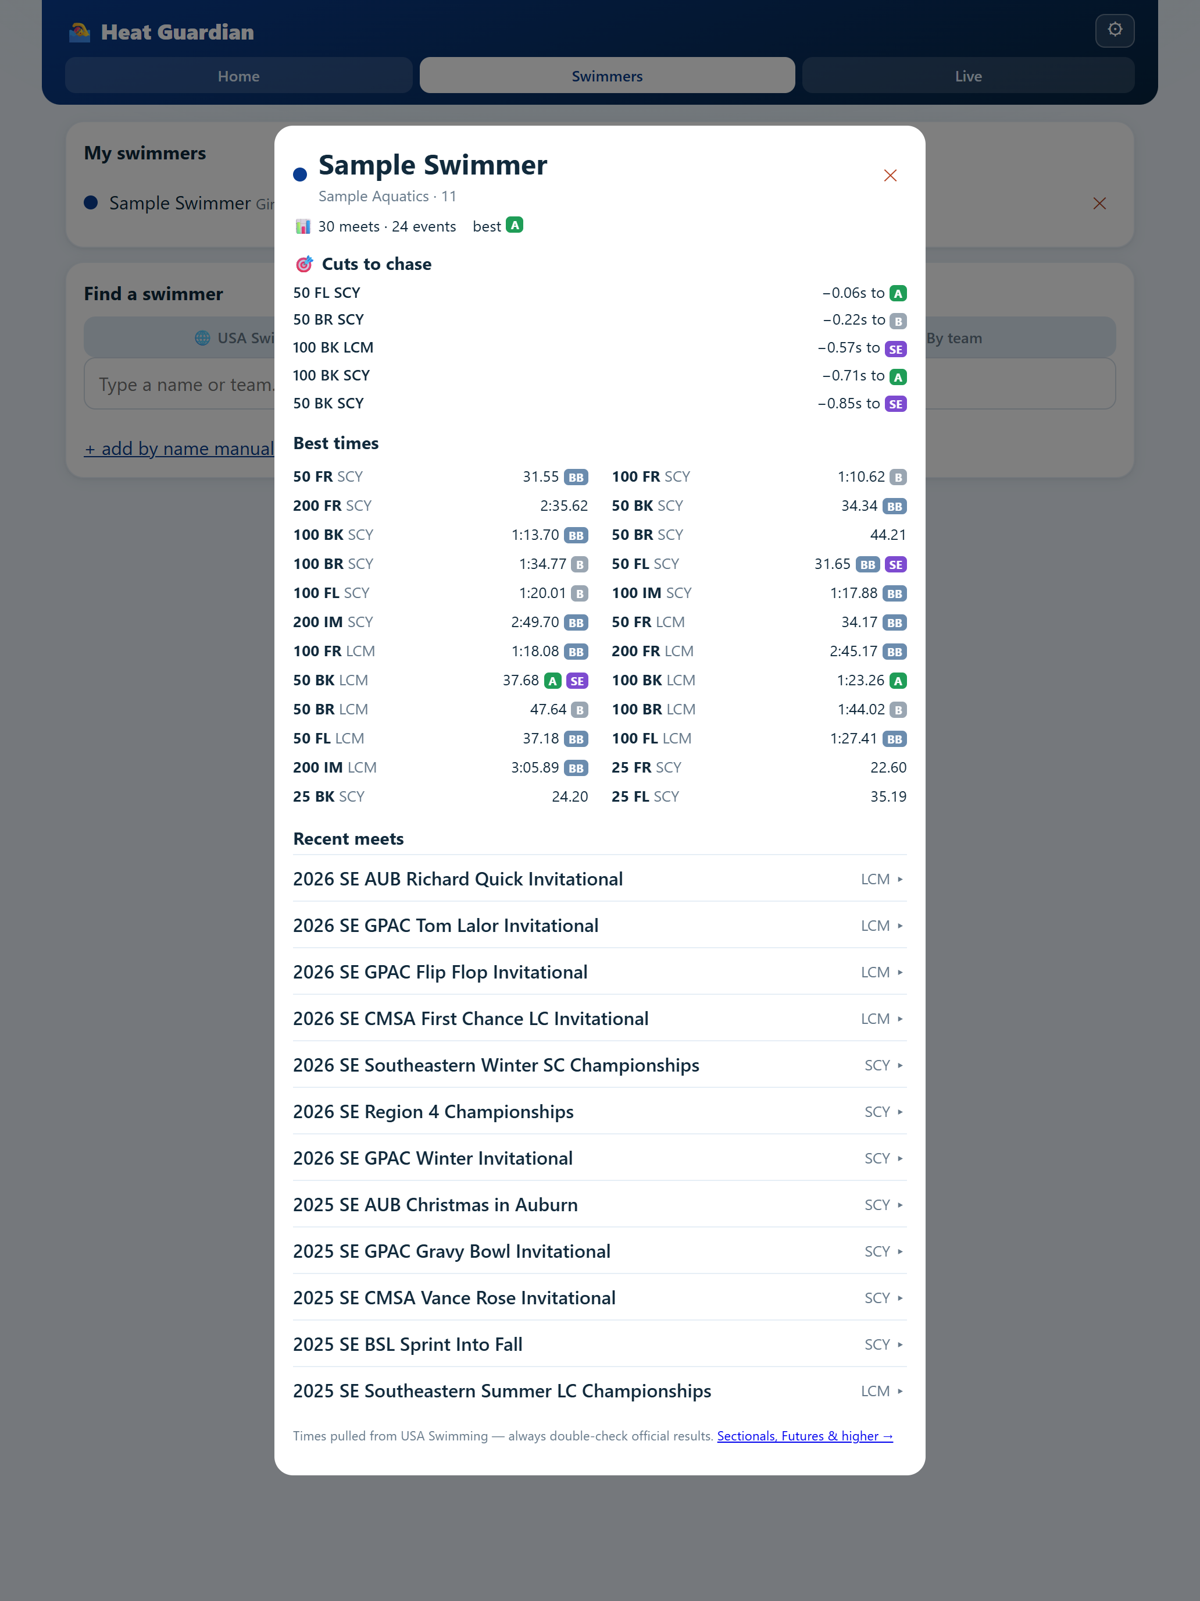Click the 50 FL SCY cut row
This screenshot has width=1200, height=1601.
(x=599, y=293)
